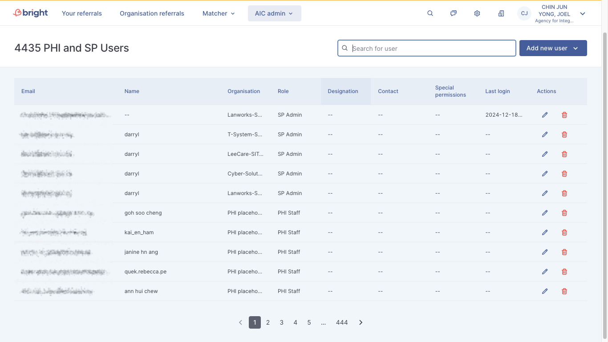This screenshot has width=608, height=342.
Task: Click the Cyber-Solut organisation cell
Action: coord(245,174)
